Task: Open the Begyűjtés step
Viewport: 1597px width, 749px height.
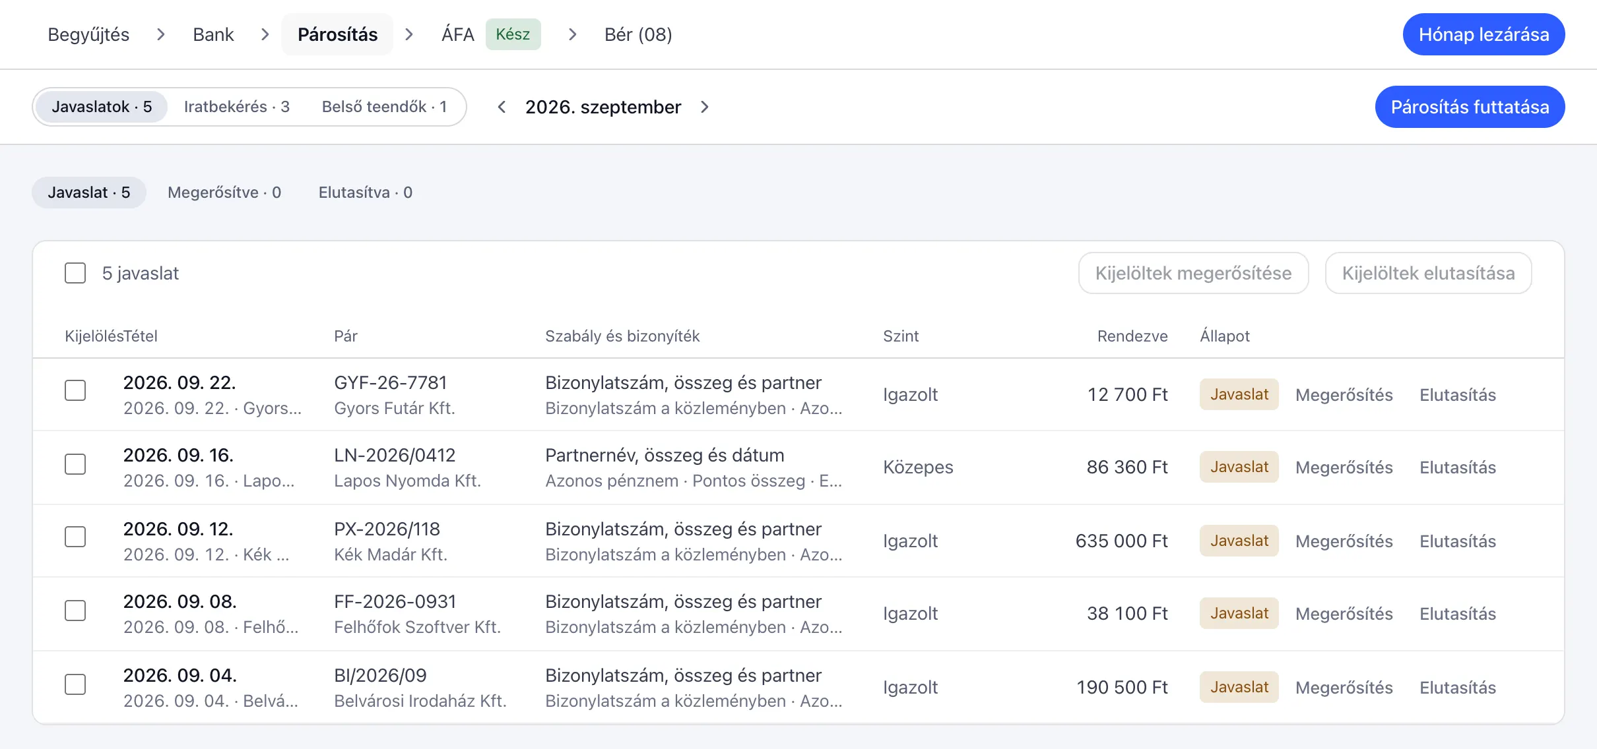Action: (88, 34)
